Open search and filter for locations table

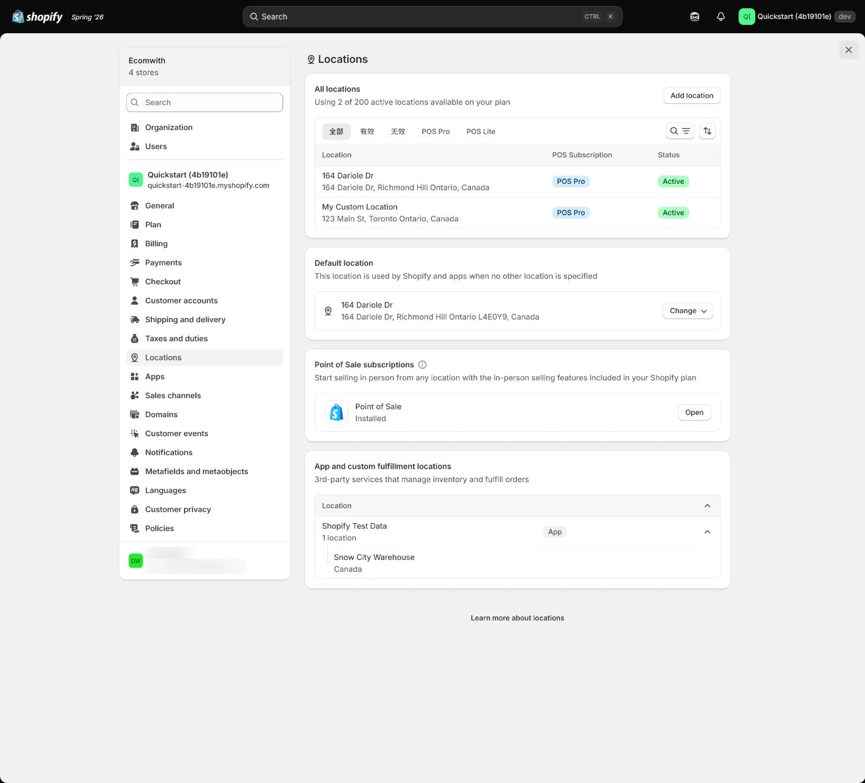680,131
